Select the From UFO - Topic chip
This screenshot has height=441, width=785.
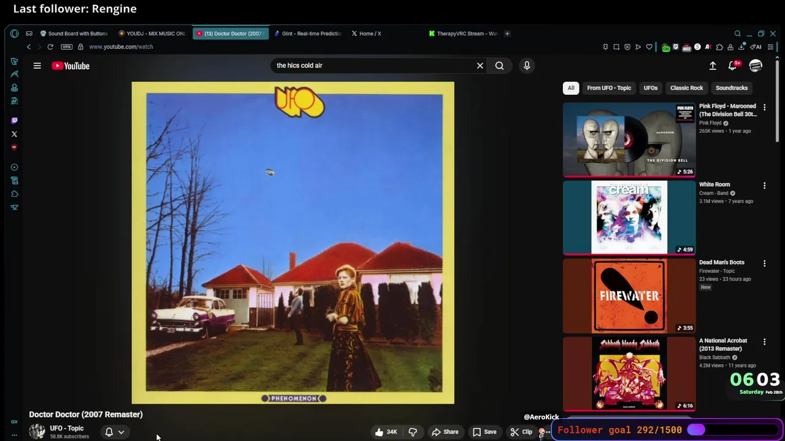coord(609,88)
